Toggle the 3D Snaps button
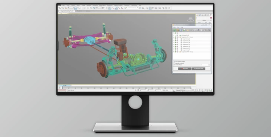 coord(113,8)
